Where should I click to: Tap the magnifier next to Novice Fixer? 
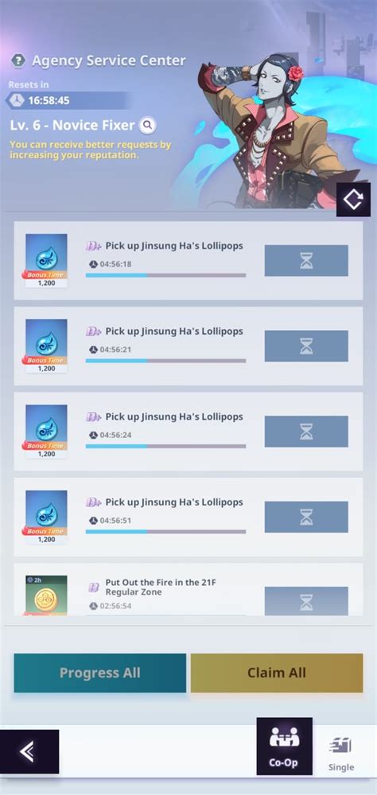pos(148,125)
